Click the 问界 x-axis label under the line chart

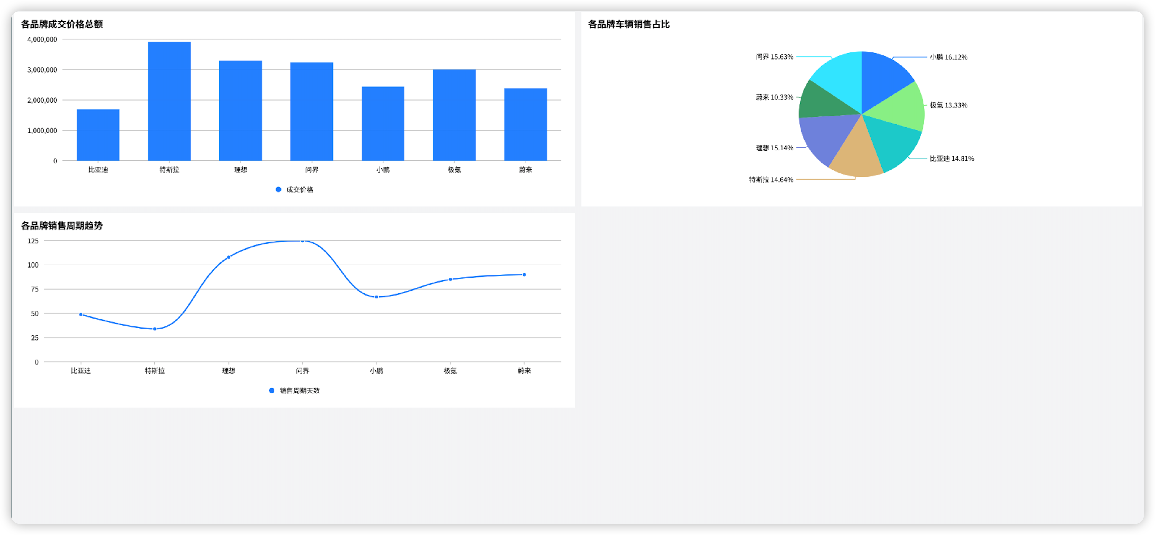coord(303,371)
